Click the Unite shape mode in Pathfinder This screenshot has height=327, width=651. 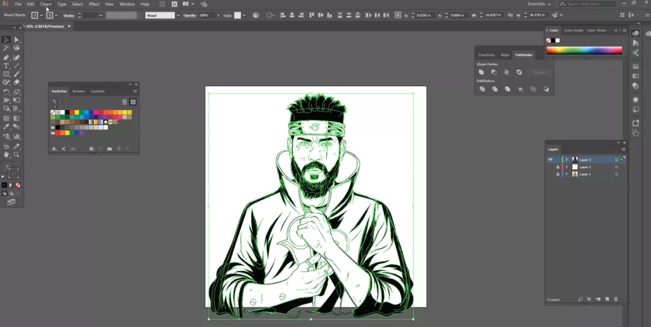(x=481, y=72)
